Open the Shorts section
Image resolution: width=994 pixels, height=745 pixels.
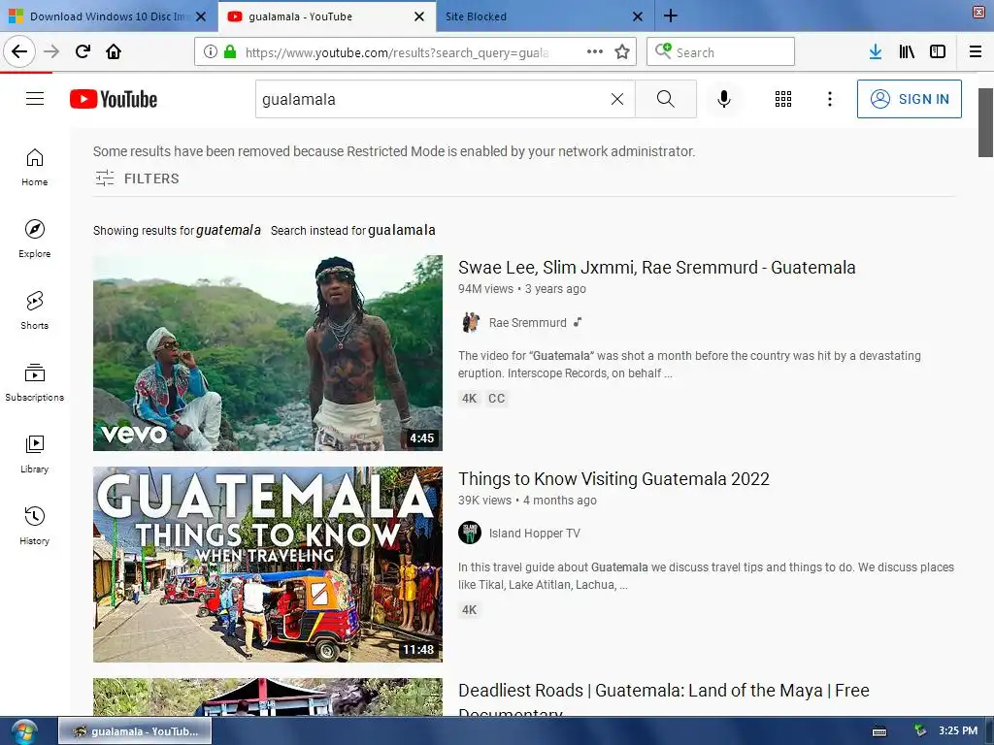pyautogui.click(x=35, y=310)
